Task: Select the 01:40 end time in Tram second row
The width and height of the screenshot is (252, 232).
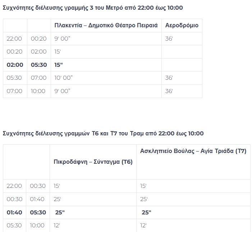Action: coord(38,199)
